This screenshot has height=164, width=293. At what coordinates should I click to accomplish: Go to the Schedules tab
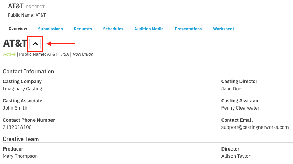pos(113,29)
